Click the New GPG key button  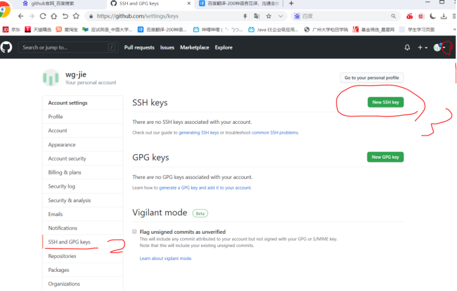(385, 157)
